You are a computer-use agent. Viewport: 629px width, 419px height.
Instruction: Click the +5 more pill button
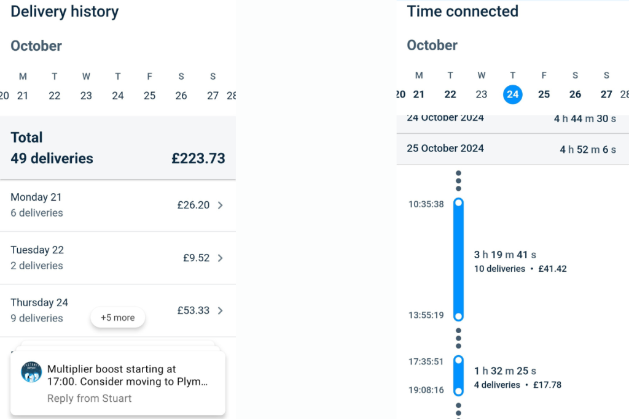pyautogui.click(x=117, y=318)
